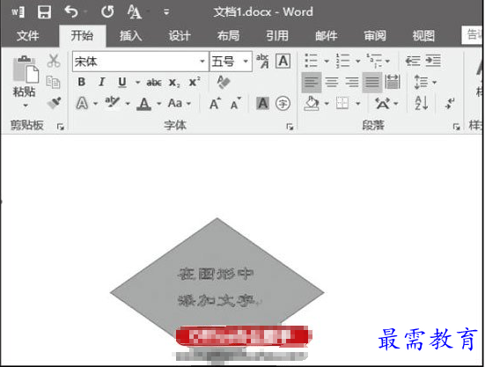Apply text highlight color

(112, 102)
